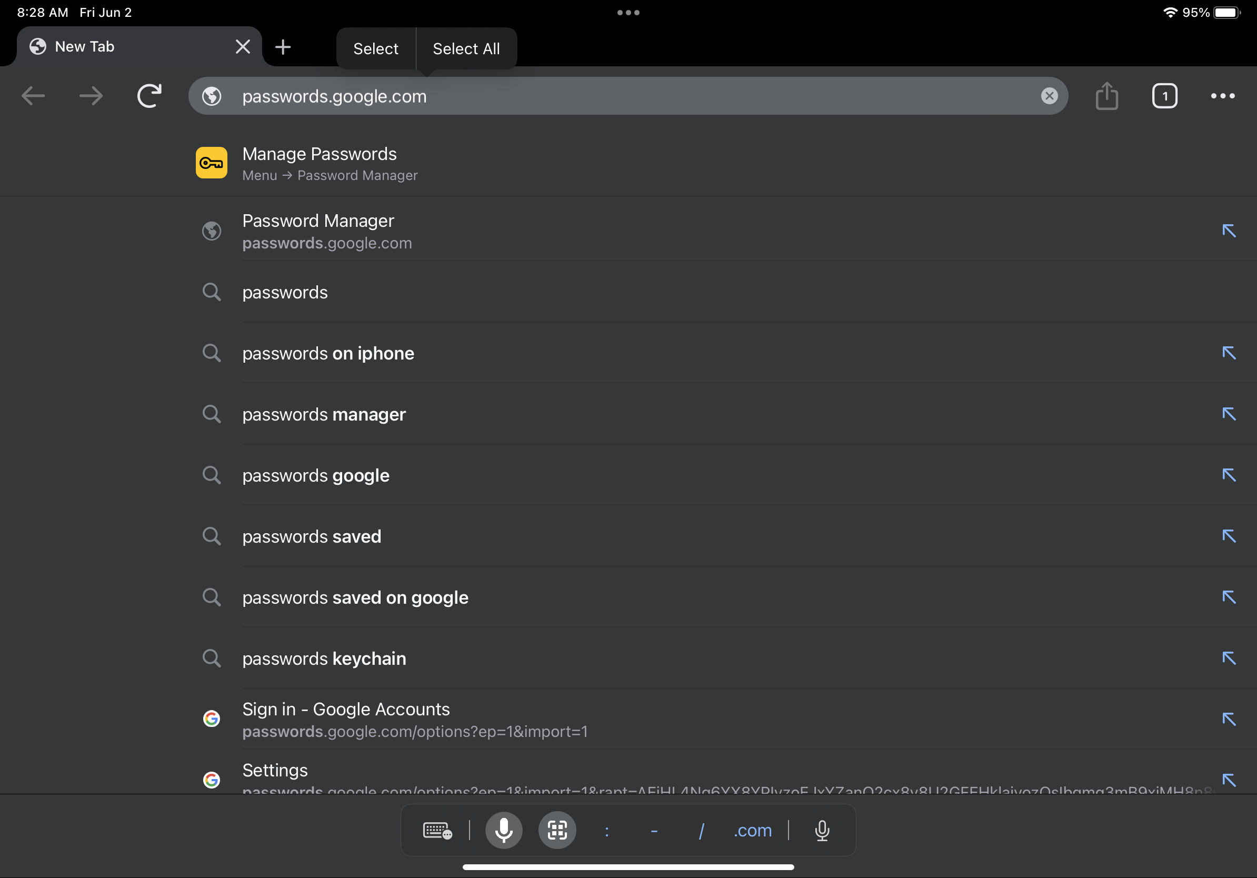Go back using the back arrow

pos(33,96)
